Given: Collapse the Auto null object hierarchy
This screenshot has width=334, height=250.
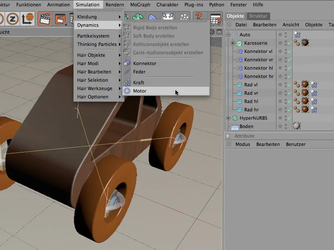Looking at the screenshot, I should click(x=228, y=35).
